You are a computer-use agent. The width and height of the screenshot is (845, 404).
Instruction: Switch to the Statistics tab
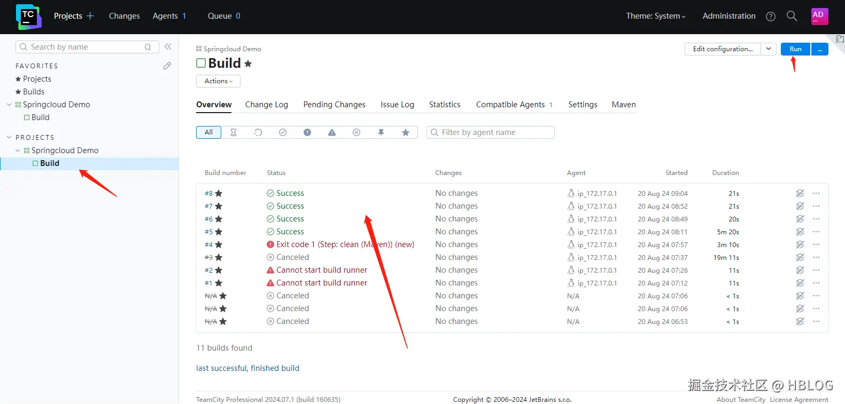tap(445, 105)
